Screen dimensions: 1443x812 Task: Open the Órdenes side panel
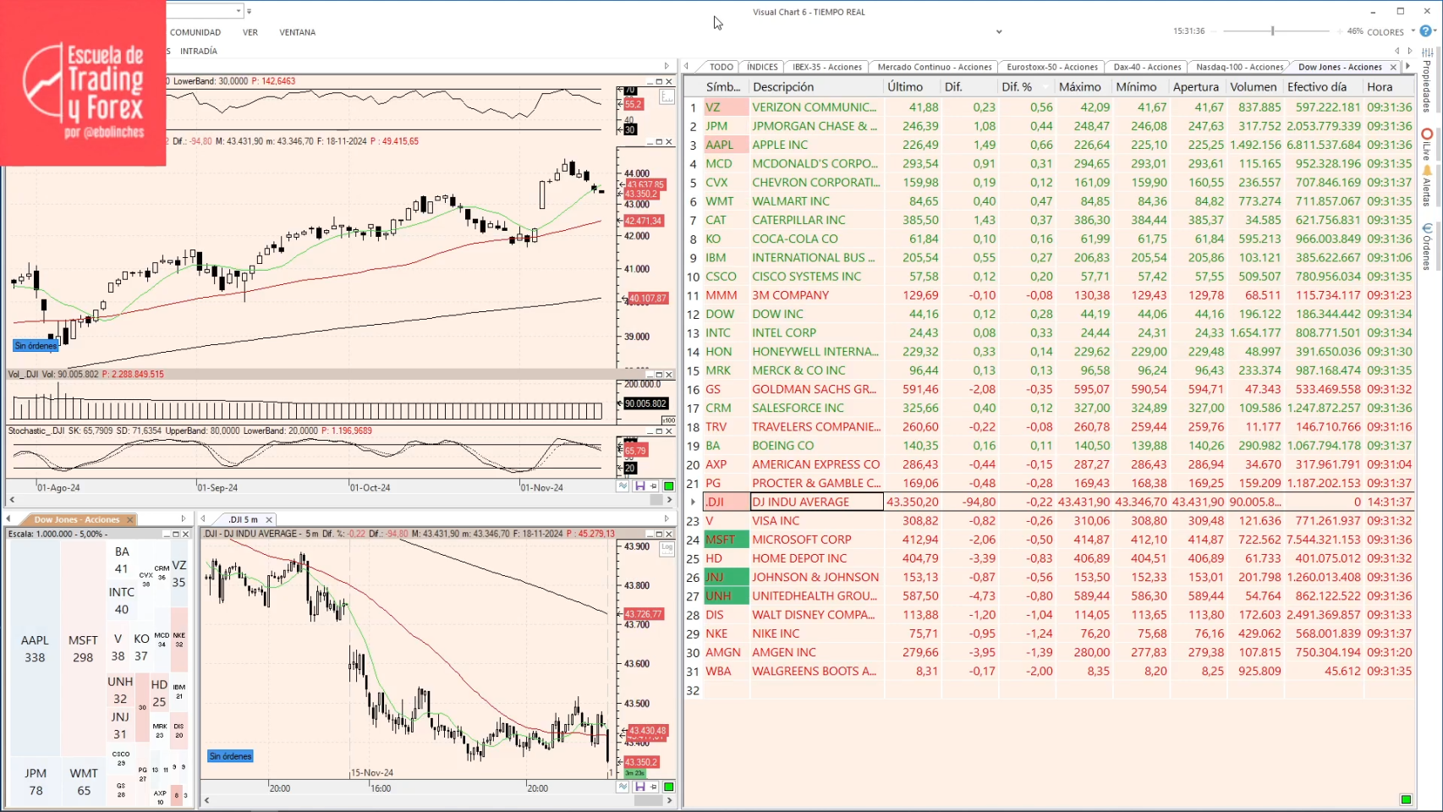click(x=1427, y=246)
